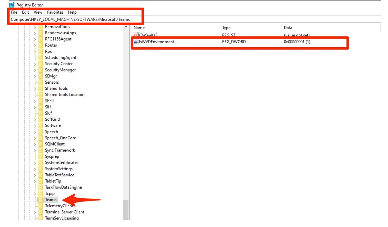Open the File menu
This screenshot has height=227, width=388.
pyautogui.click(x=14, y=12)
